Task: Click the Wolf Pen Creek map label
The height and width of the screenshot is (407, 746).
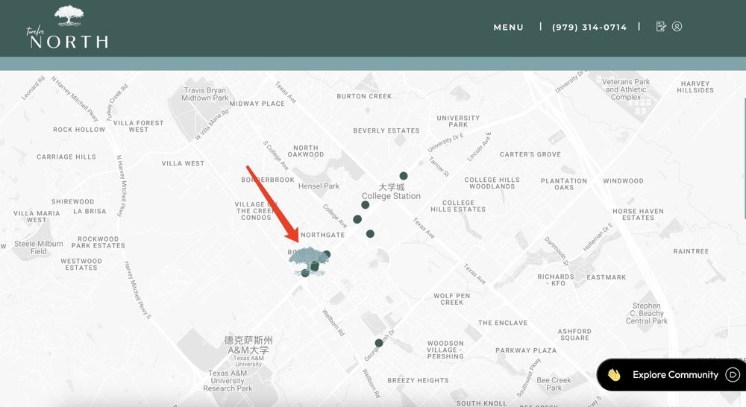Action: pyautogui.click(x=452, y=299)
